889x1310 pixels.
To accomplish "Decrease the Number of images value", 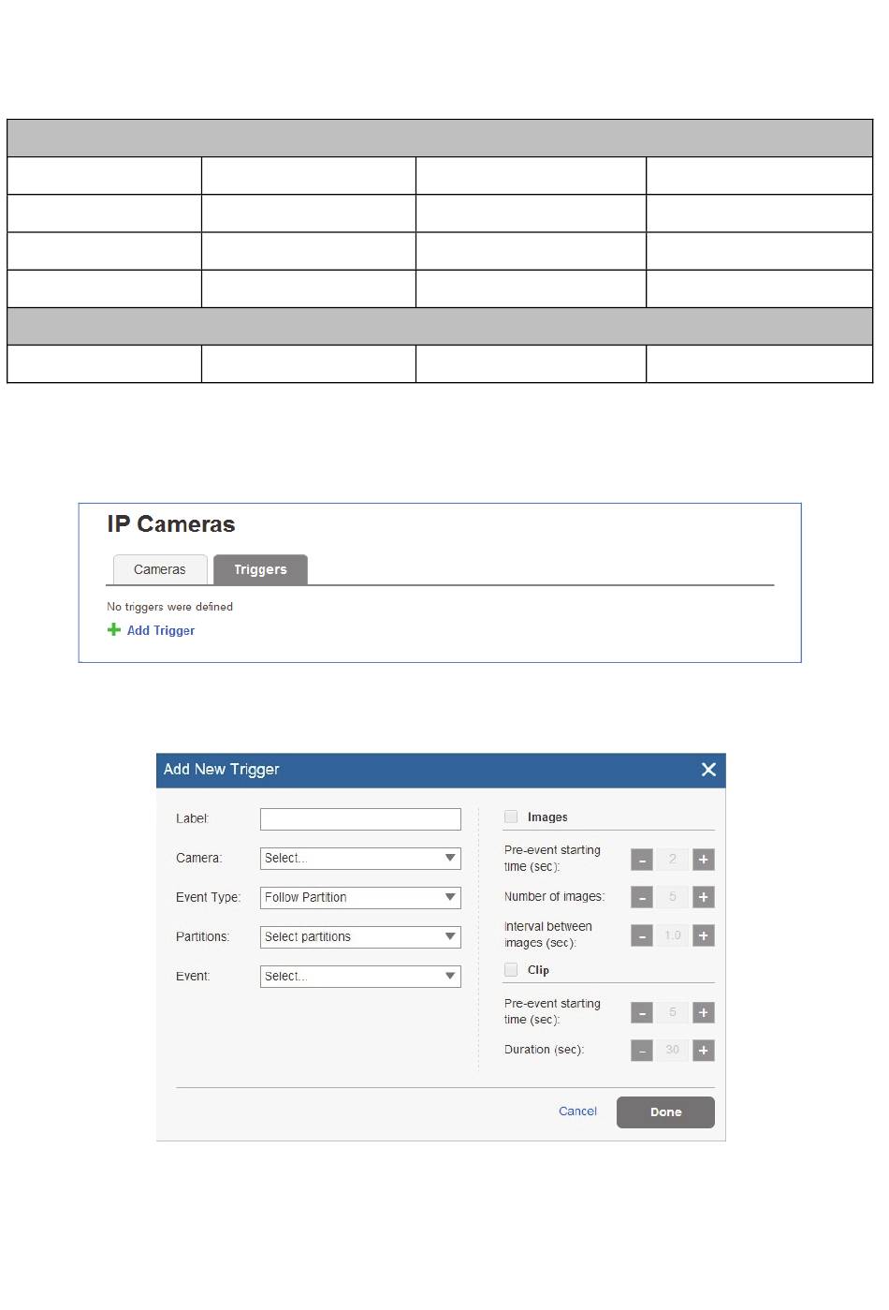I will (642, 898).
